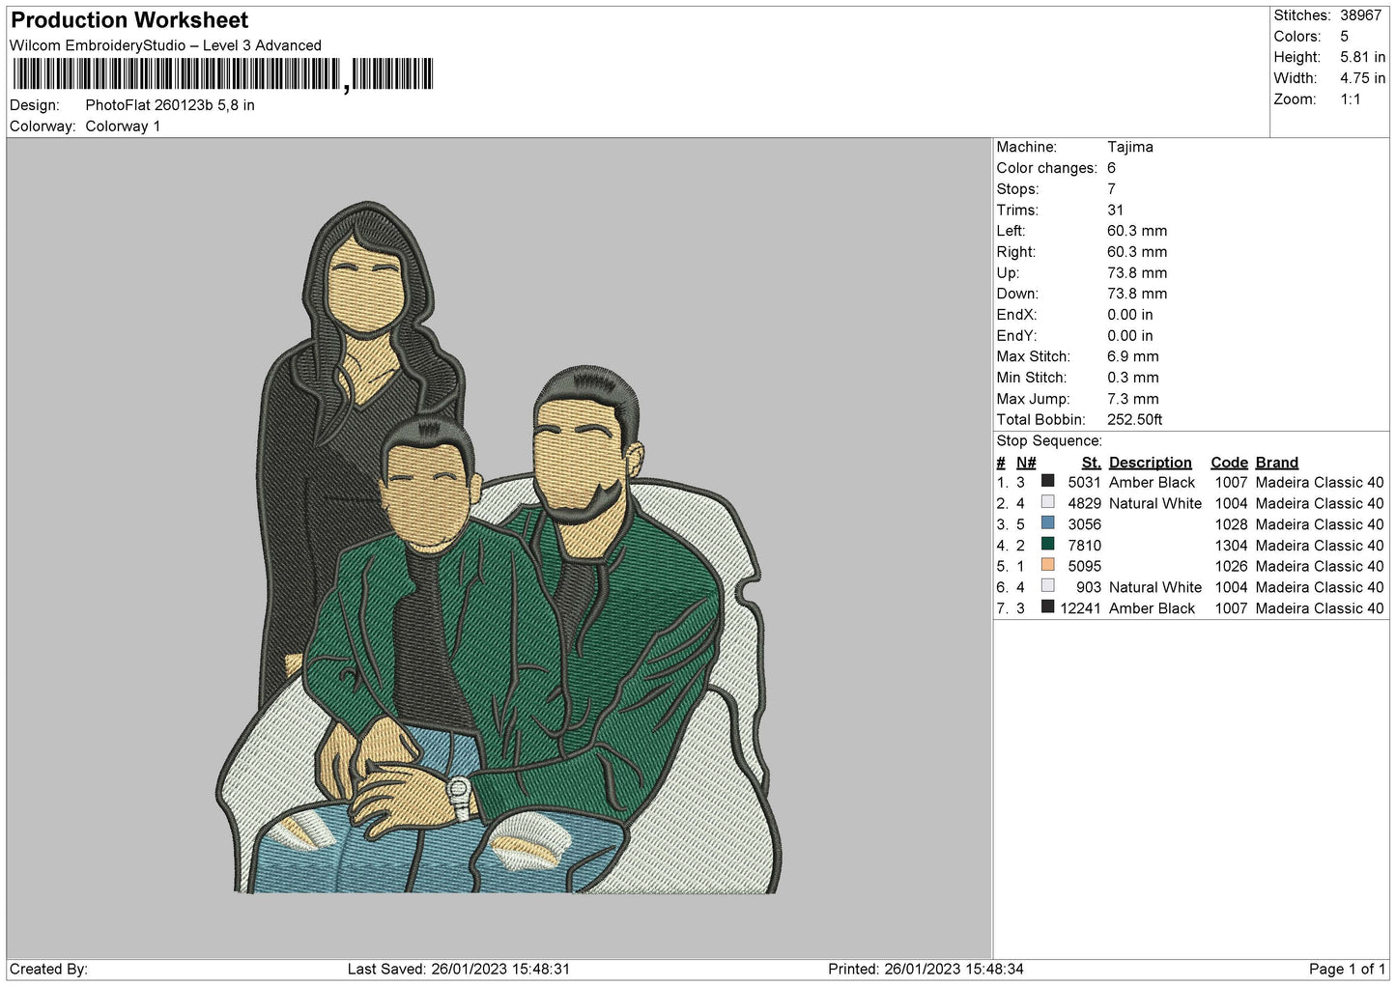Image resolution: width=1396 pixels, height=986 pixels.
Task: Click the Trims value 31
Action: (1116, 210)
